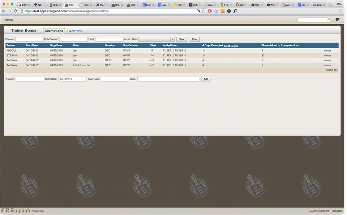Screen dimensions: 347x215
Task: Click 'Times Added to Exemption List' header
Action: pos(280,45)
